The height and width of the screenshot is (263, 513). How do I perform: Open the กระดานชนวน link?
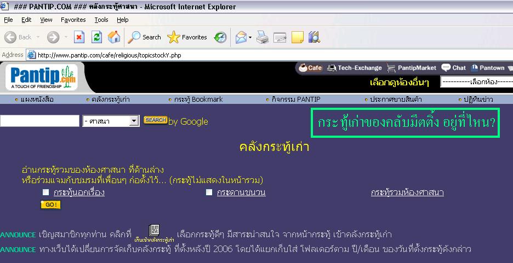coord(241,192)
